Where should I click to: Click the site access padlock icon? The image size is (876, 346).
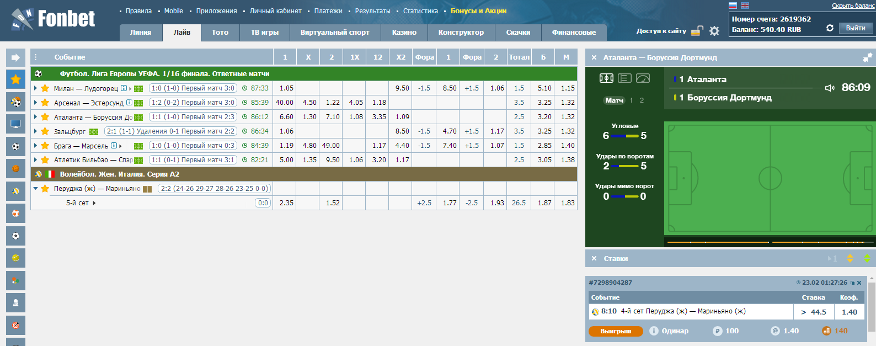pos(697,31)
